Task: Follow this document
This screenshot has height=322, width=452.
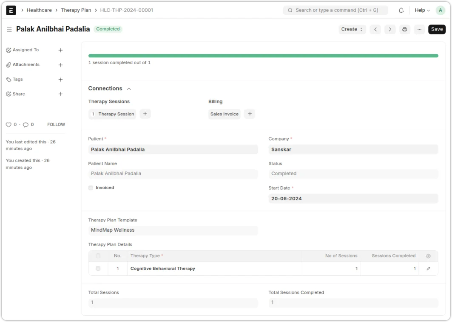Action: coord(56,125)
